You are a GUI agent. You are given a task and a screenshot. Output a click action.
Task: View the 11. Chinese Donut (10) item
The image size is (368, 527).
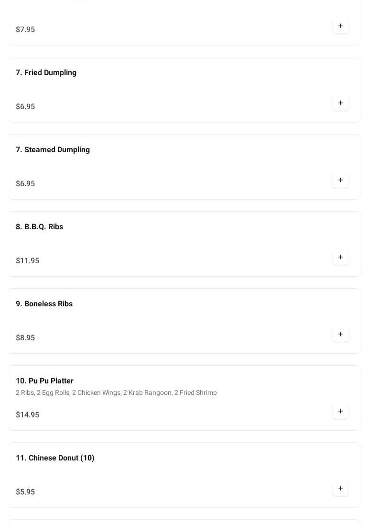pos(55,458)
